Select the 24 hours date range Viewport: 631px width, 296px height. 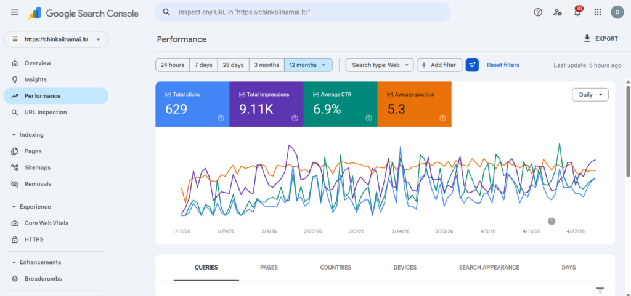click(x=173, y=65)
